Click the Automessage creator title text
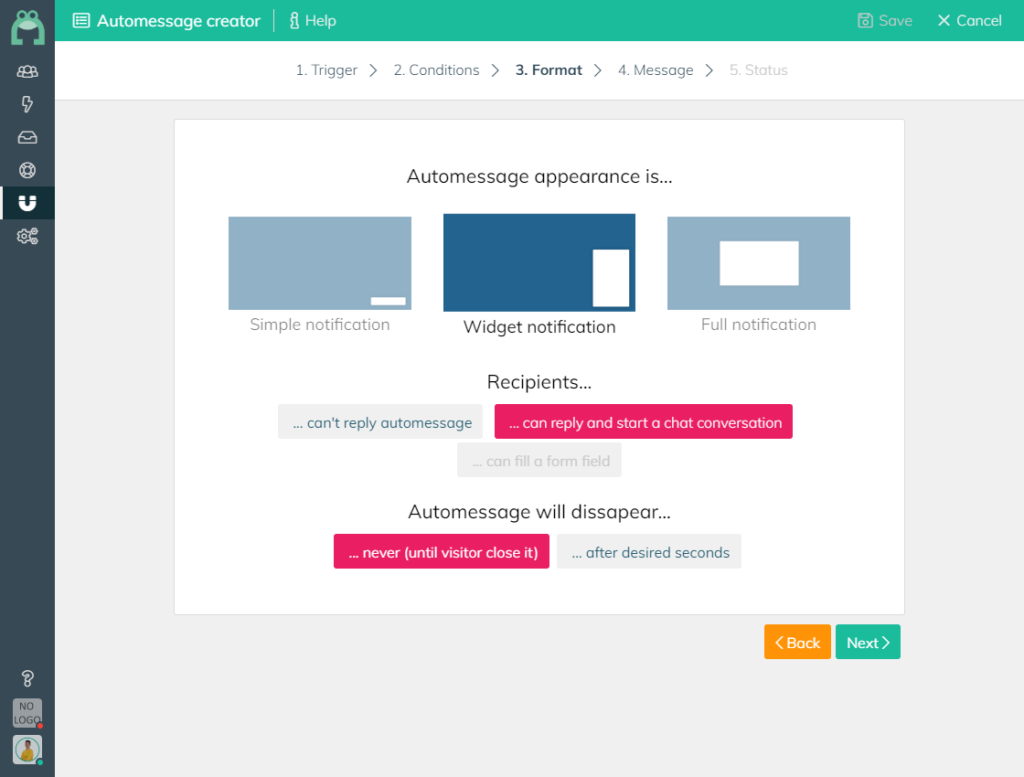The width and height of the screenshot is (1024, 777). (x=179, y=21)
